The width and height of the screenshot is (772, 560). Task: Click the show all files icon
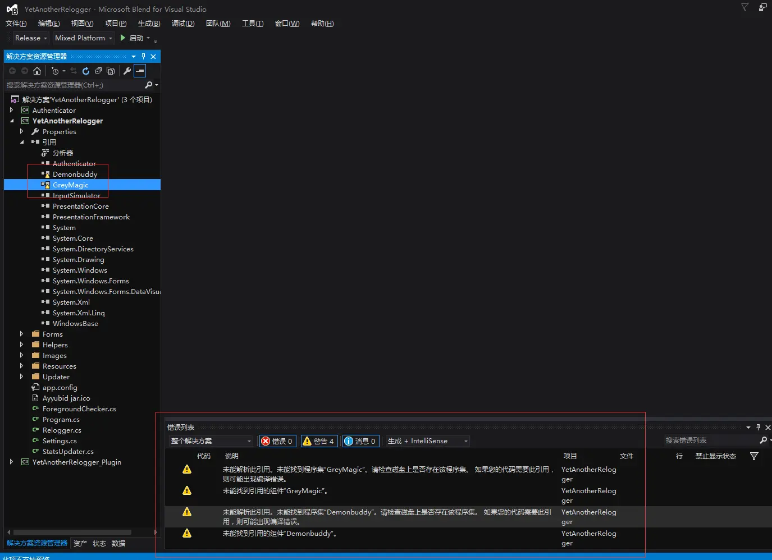(x=111, y=71)
